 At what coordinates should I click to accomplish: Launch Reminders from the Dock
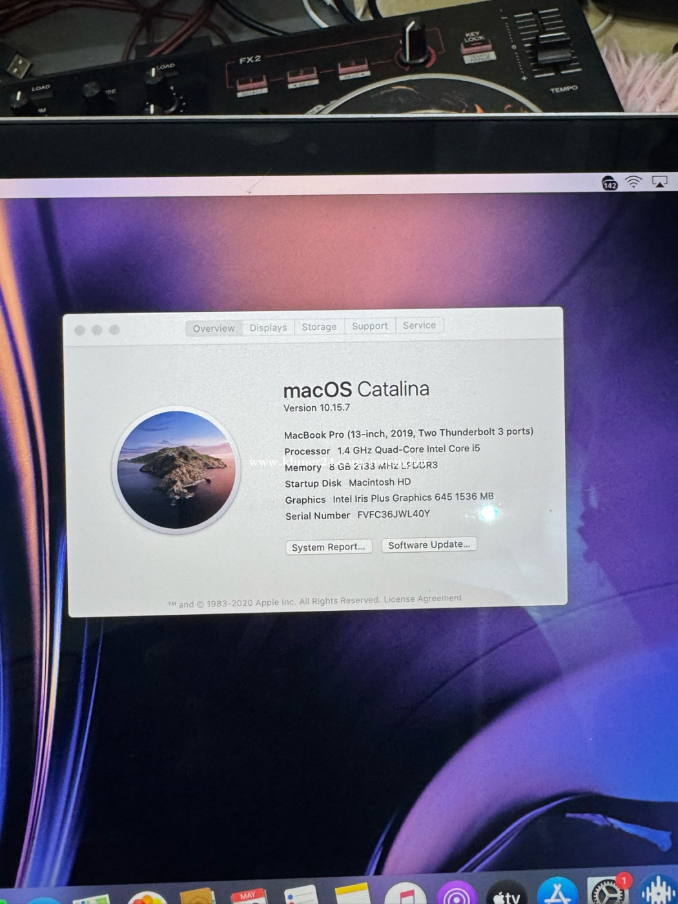[x=301, y=894]
